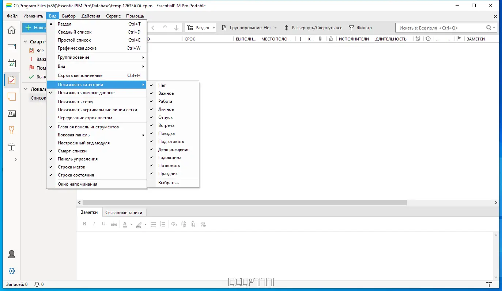502x291 pixels.
Task: Expand the sidebar with the chevron
Action: pos(16,159)
